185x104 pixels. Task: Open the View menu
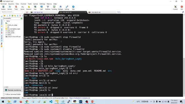tap(17, 4)
